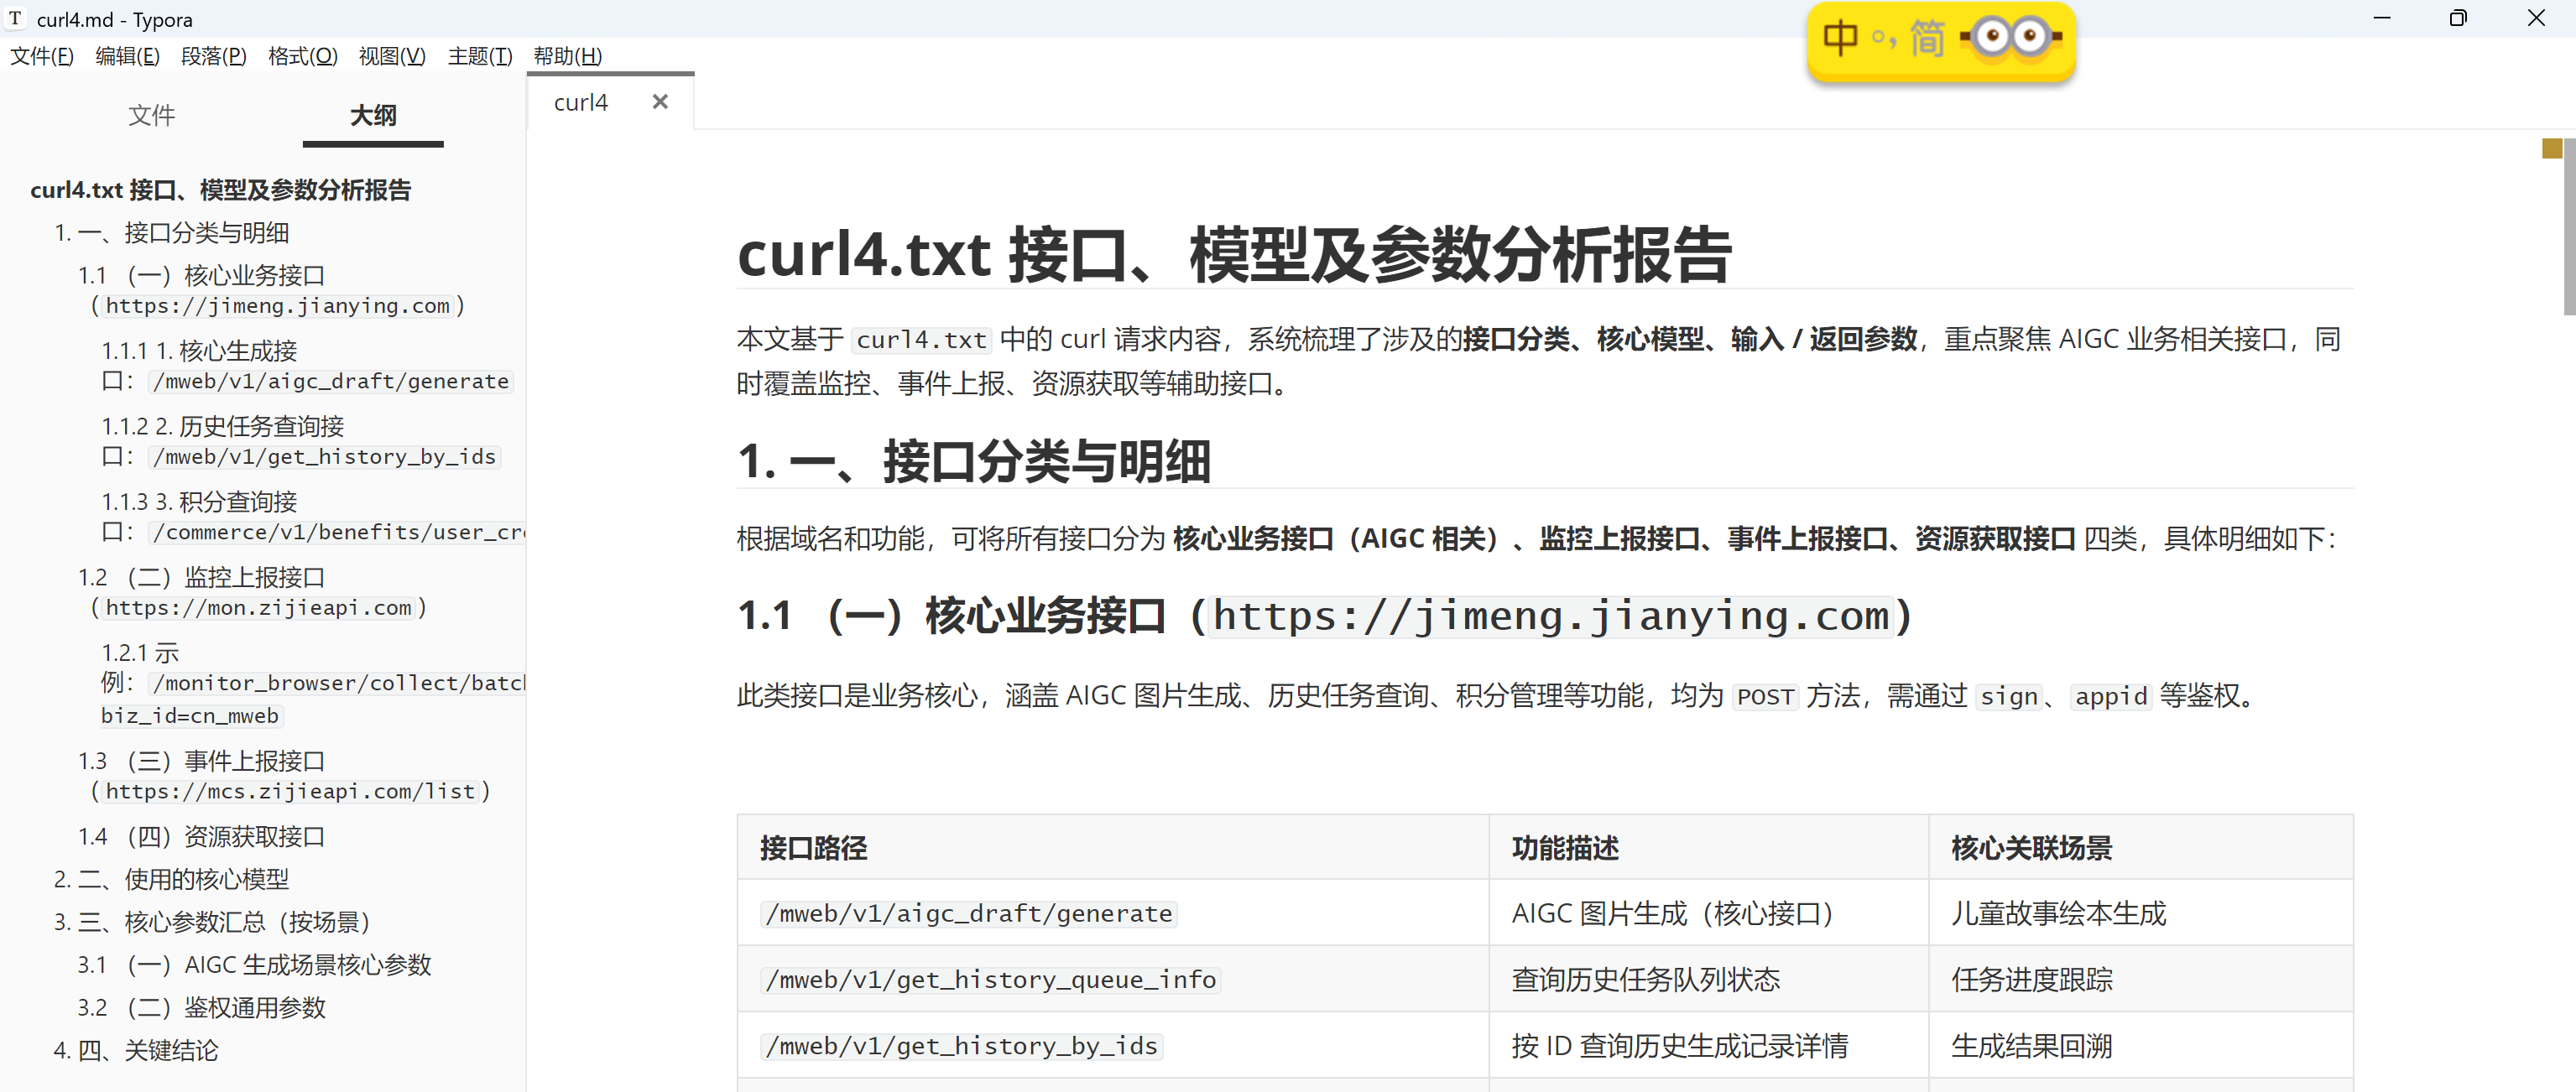
Task: Go to outline item 3.2 鉴权通用参数
Action: click(202, 1008)
